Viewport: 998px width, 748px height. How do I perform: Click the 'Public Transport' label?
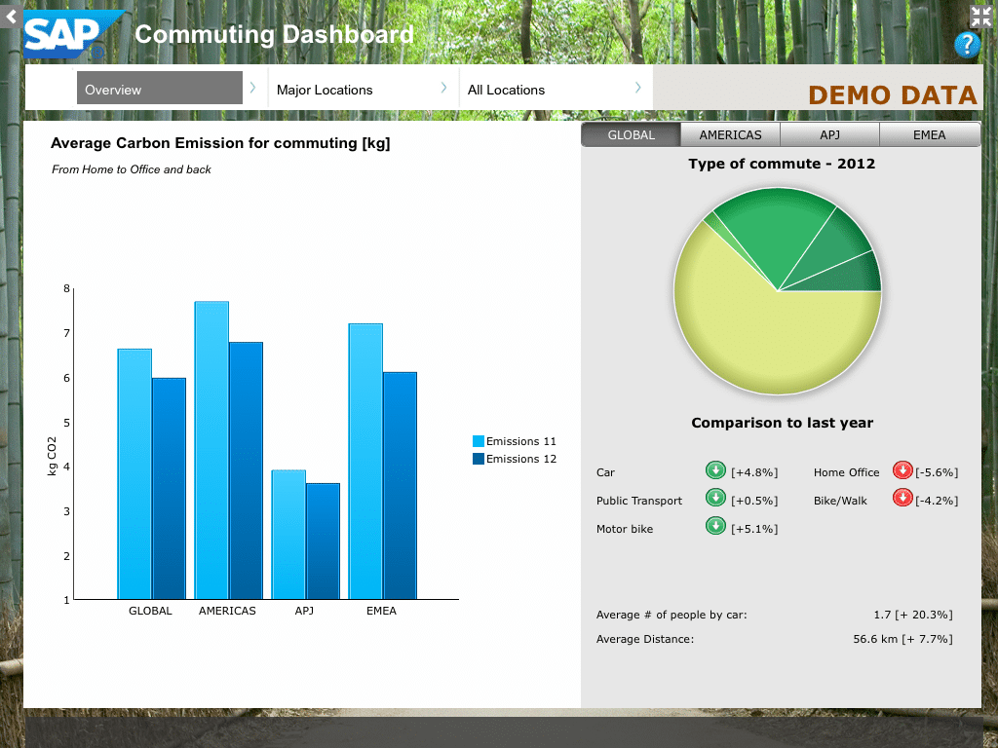tap(639, 501)
